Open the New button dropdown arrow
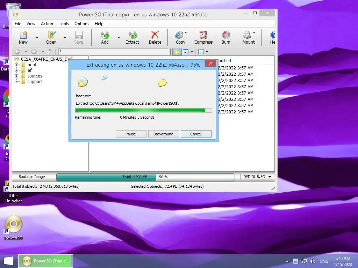Screen dimensions: 358x268 coord(37,38)
